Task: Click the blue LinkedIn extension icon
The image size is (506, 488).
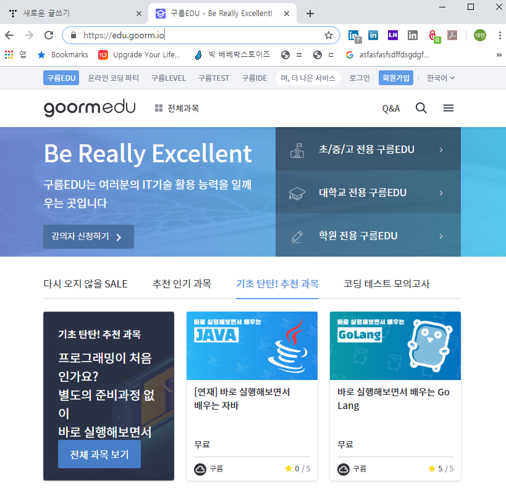Action: click(x=373, y=35)
